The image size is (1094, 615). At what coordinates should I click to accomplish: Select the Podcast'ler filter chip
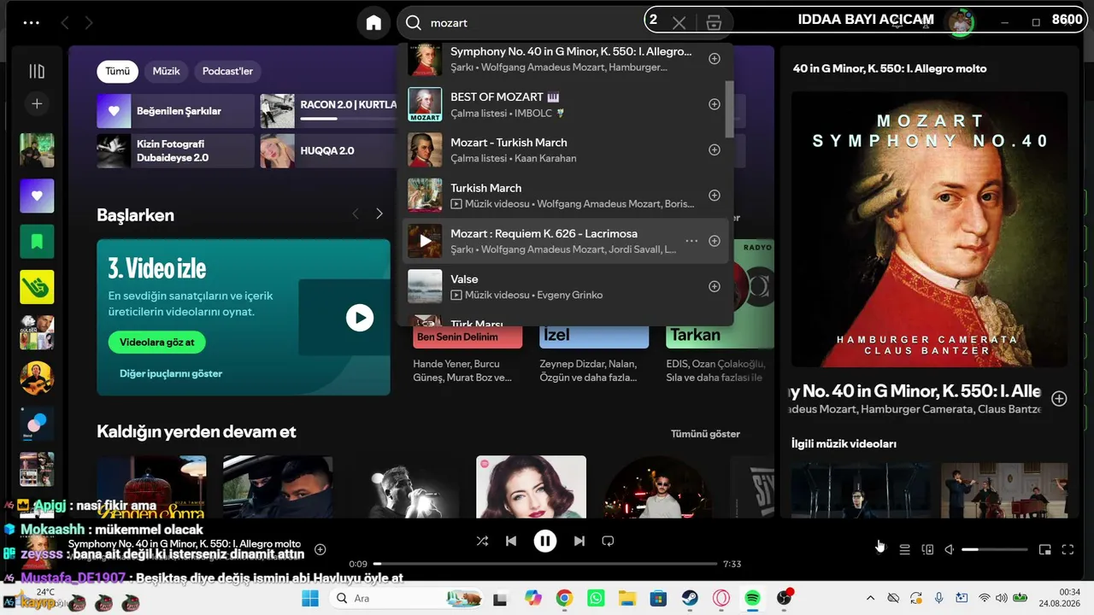(x=227, y=72)
